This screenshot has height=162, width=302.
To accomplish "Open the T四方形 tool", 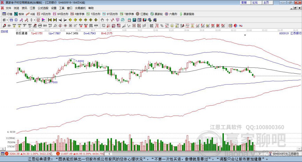I will coord(93,14).
